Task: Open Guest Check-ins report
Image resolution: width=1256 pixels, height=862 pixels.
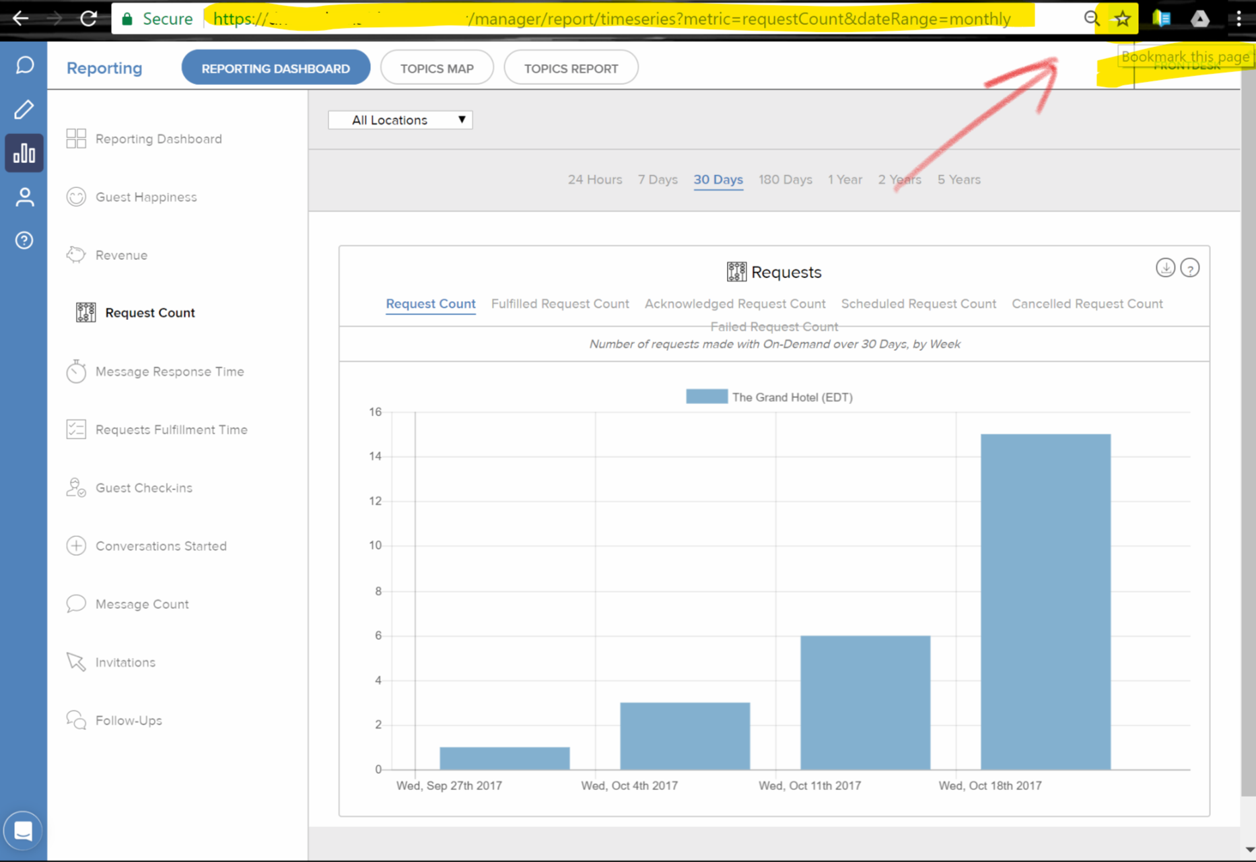Action: pos(143,488)
